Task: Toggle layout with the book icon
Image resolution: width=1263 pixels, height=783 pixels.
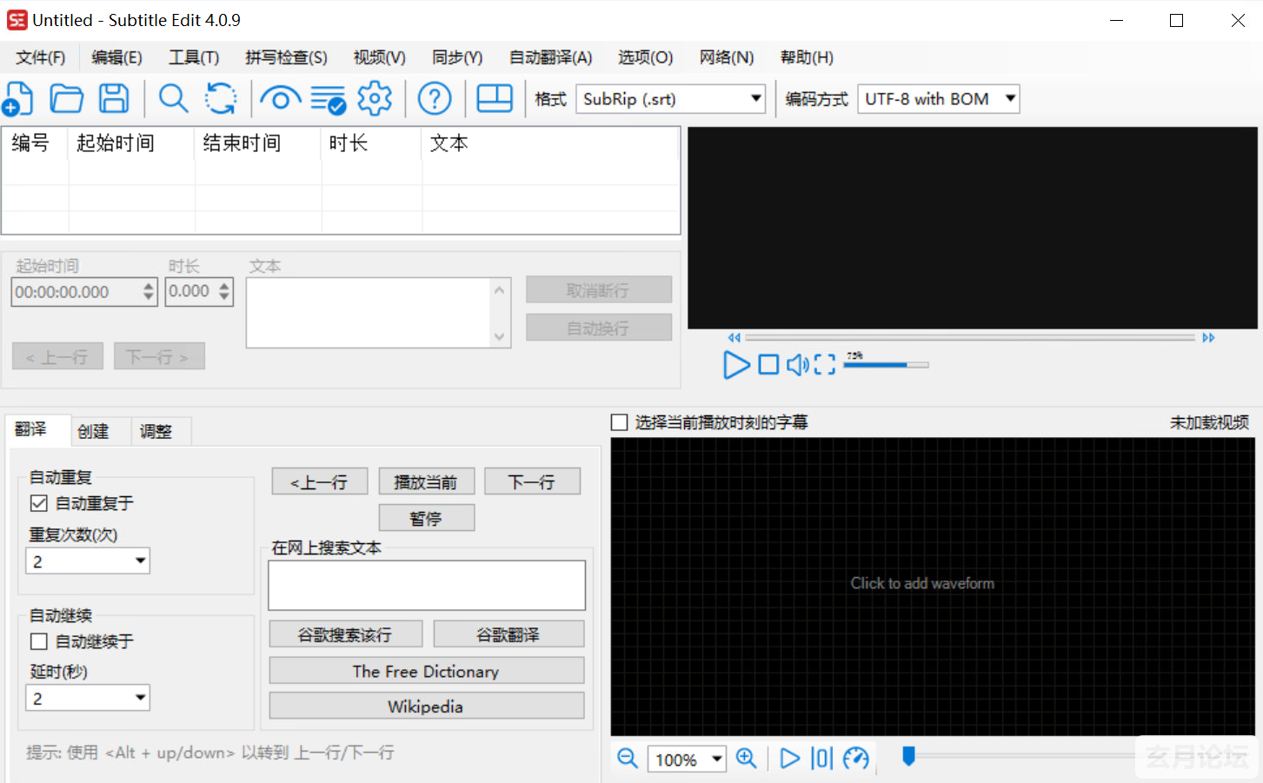Action: click(495, 98)
